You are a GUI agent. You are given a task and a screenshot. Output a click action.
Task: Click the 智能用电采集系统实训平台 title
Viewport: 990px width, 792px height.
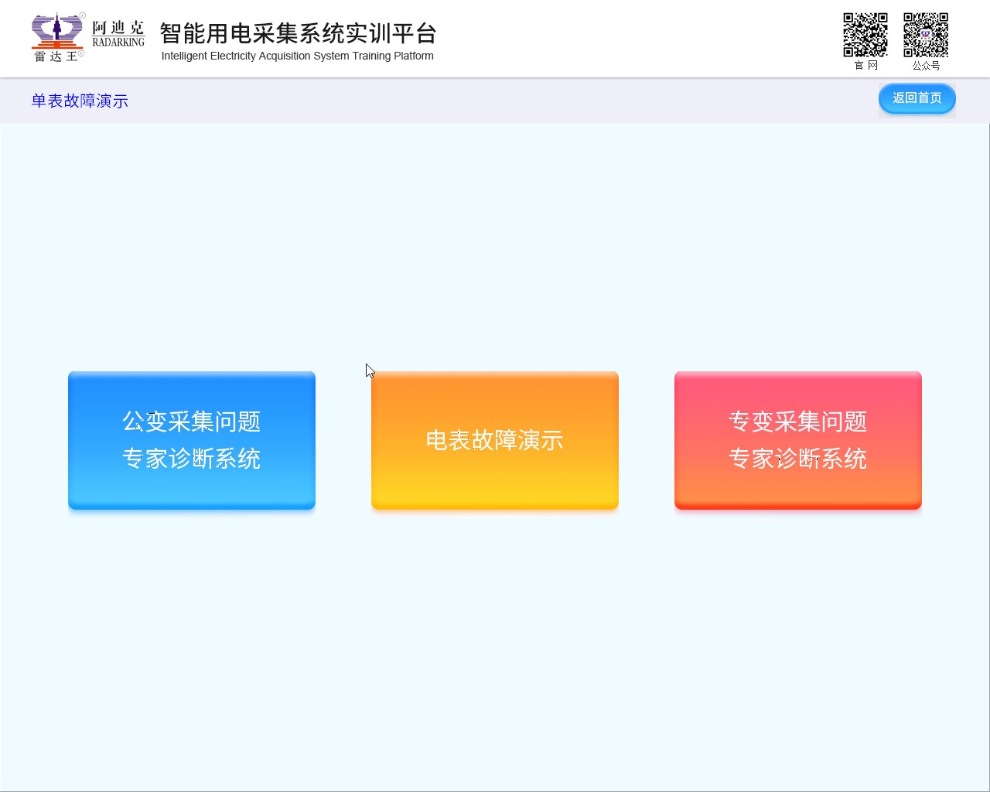[298, 33]
